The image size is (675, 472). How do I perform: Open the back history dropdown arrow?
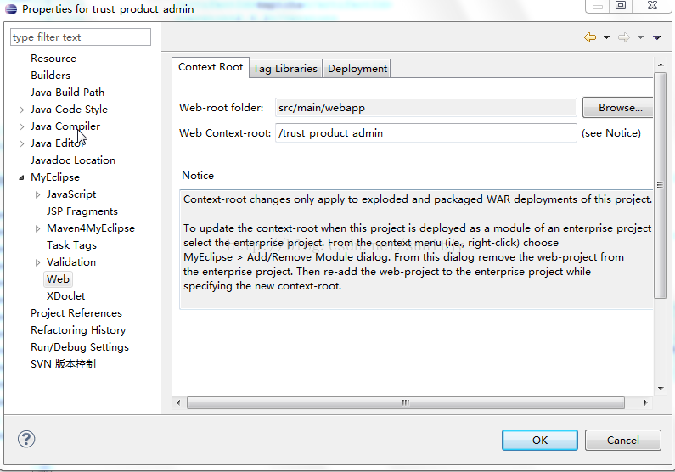coord(606,37)
